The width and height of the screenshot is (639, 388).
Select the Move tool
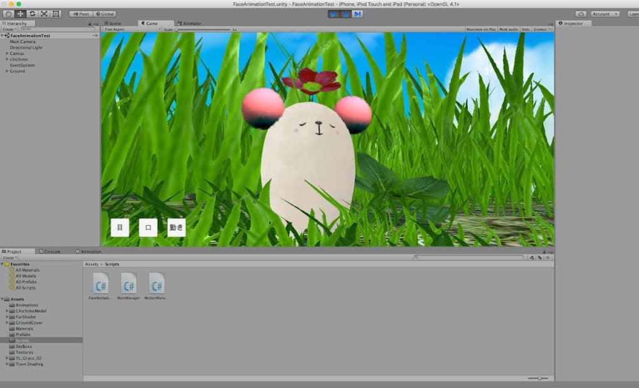(20, 14)
